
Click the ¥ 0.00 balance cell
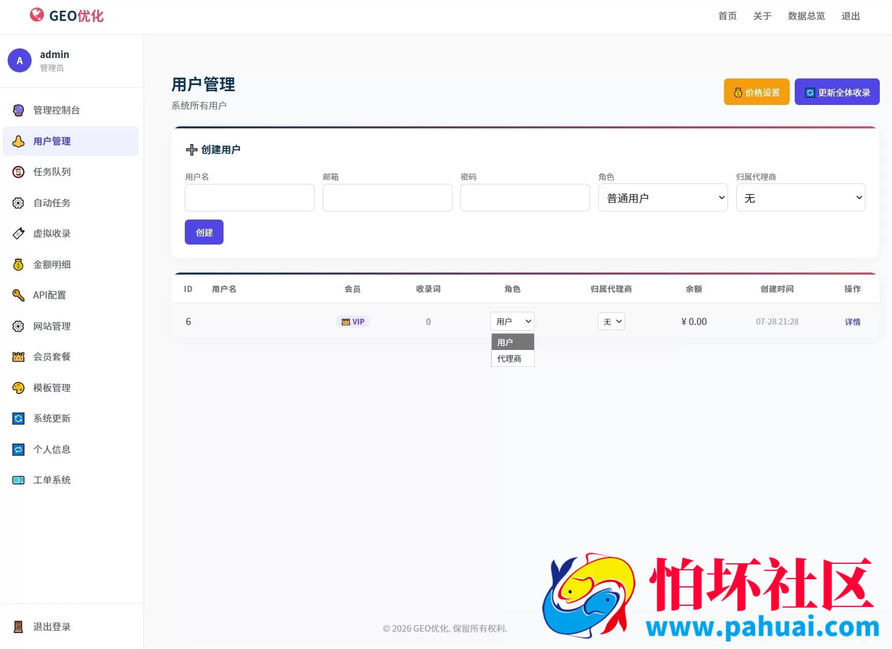coord(694,322)
